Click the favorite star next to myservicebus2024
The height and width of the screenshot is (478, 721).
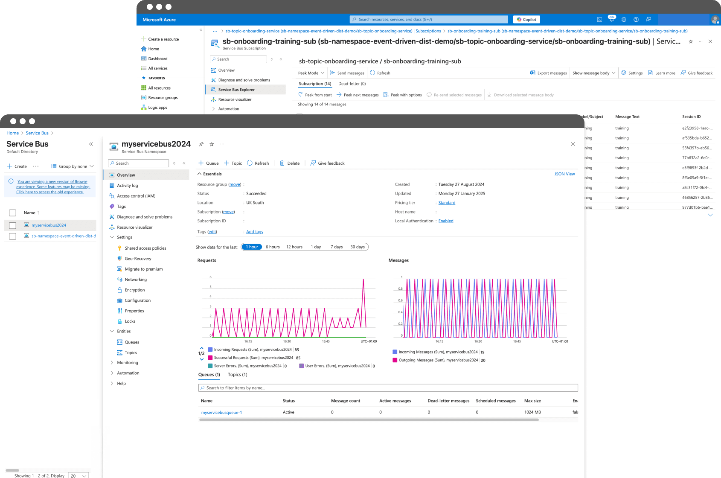click(x=212, y=144)
